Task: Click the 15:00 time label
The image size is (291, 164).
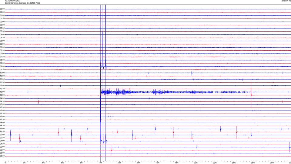Action: (2, 104)
